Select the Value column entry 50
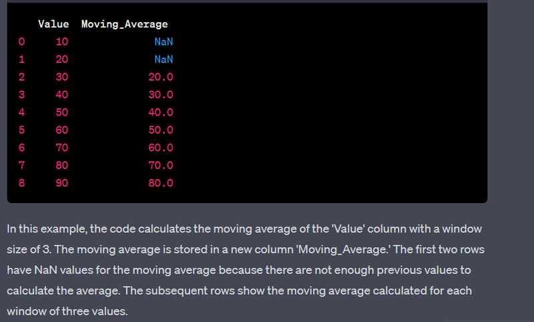The width and height of the screenshot is (534, 322). 61,112
